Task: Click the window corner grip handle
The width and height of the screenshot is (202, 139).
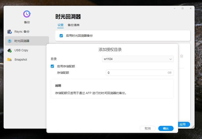Action: pyautogui.click(x=193, y=127)
